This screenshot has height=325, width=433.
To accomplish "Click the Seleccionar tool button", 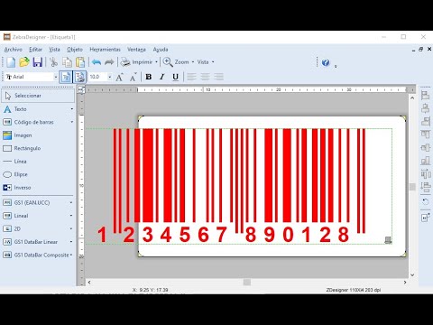I will [38, 96].
